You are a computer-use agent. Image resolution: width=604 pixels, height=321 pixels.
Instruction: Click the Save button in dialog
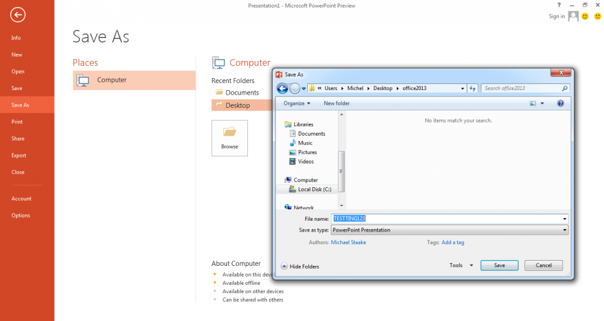pyautogui.click(x=499, y=265)
